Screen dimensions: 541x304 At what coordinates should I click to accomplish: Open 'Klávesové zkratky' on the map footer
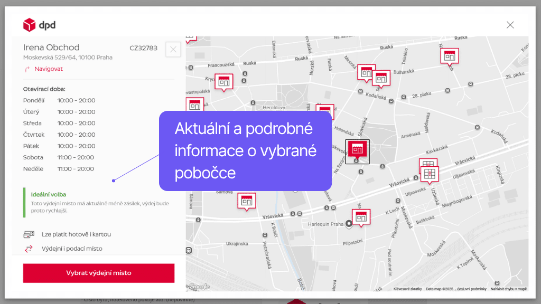click(x=408, y=289)
